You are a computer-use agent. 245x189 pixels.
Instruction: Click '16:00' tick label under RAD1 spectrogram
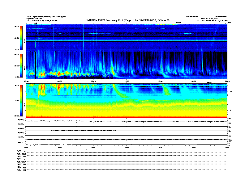pyautogui.click(x=160, y=81)
